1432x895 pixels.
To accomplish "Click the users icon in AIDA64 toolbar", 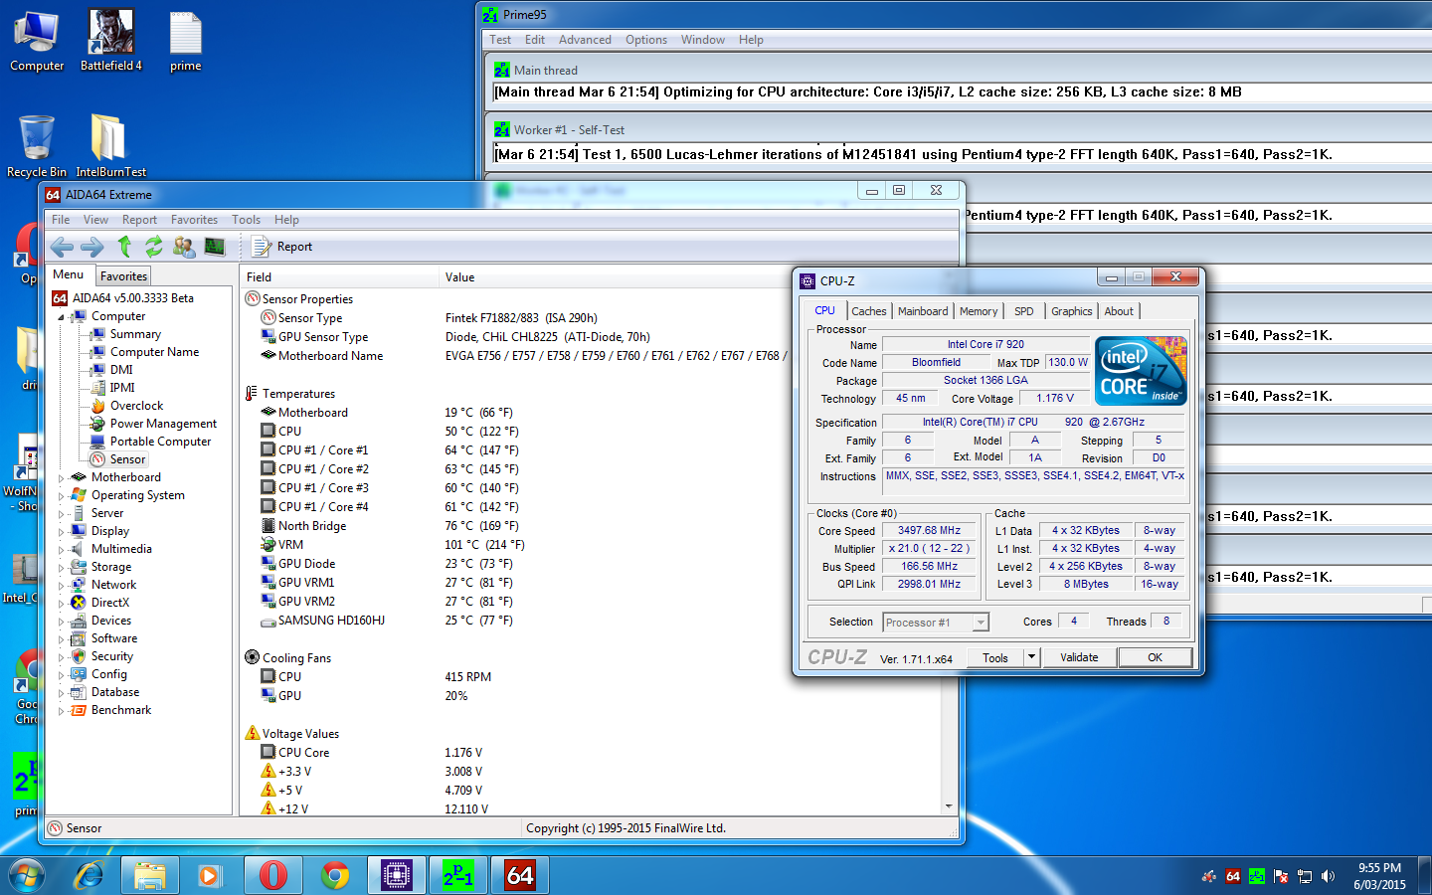I will point(184,247).
